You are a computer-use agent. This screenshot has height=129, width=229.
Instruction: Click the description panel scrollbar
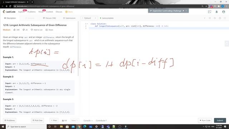tap(78, 49)
